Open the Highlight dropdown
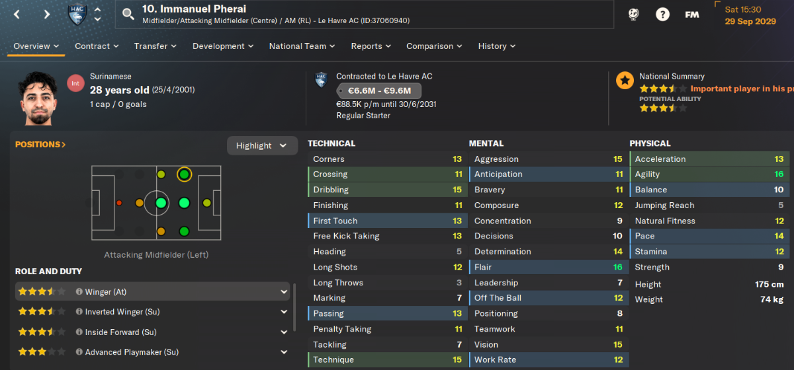 pos(261,145)
